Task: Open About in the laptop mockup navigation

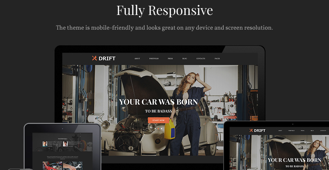Action: [x=280, y=131]
